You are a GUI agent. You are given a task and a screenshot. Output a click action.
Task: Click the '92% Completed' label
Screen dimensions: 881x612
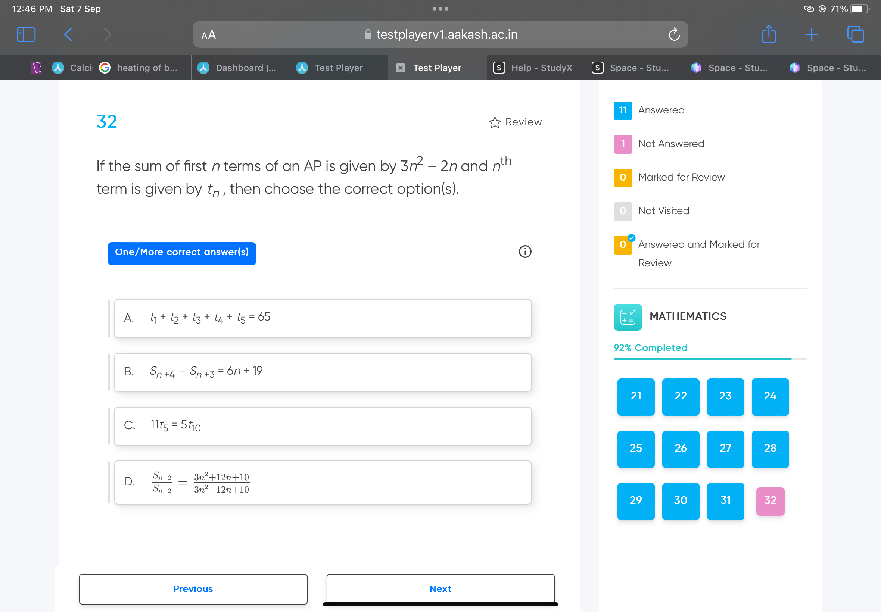tap(650, 348)
